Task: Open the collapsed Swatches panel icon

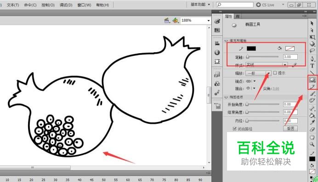Action: click(x=217, y=30)
